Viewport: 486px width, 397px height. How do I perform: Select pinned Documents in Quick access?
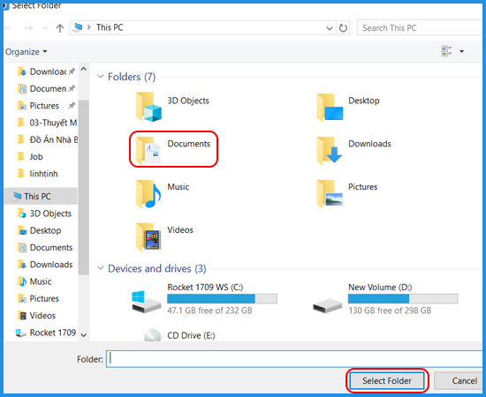(x=47, y=89)
